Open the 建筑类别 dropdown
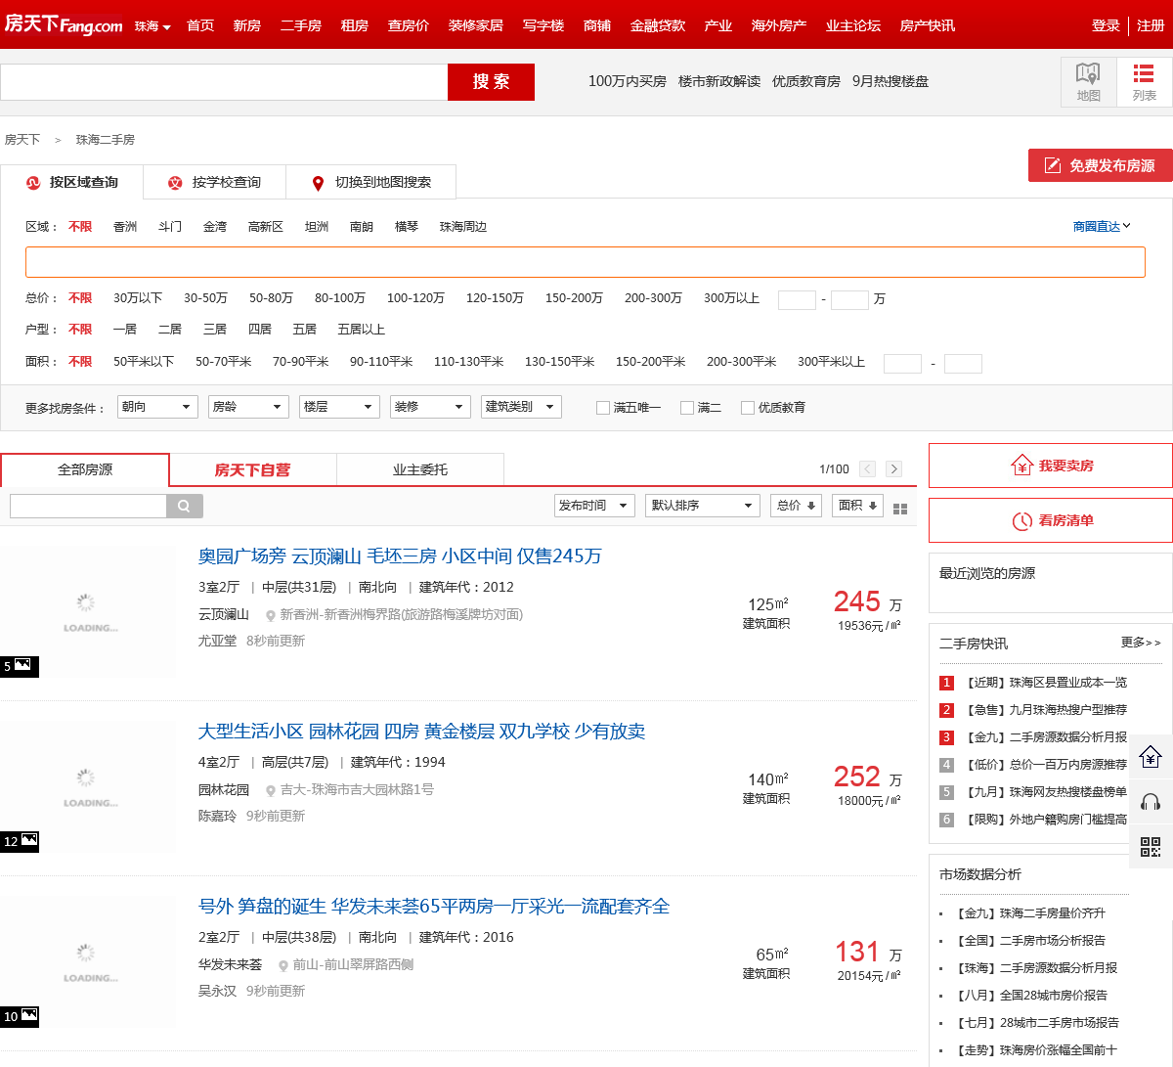This screenshot has height=1067, width=1173. point(521,407)
